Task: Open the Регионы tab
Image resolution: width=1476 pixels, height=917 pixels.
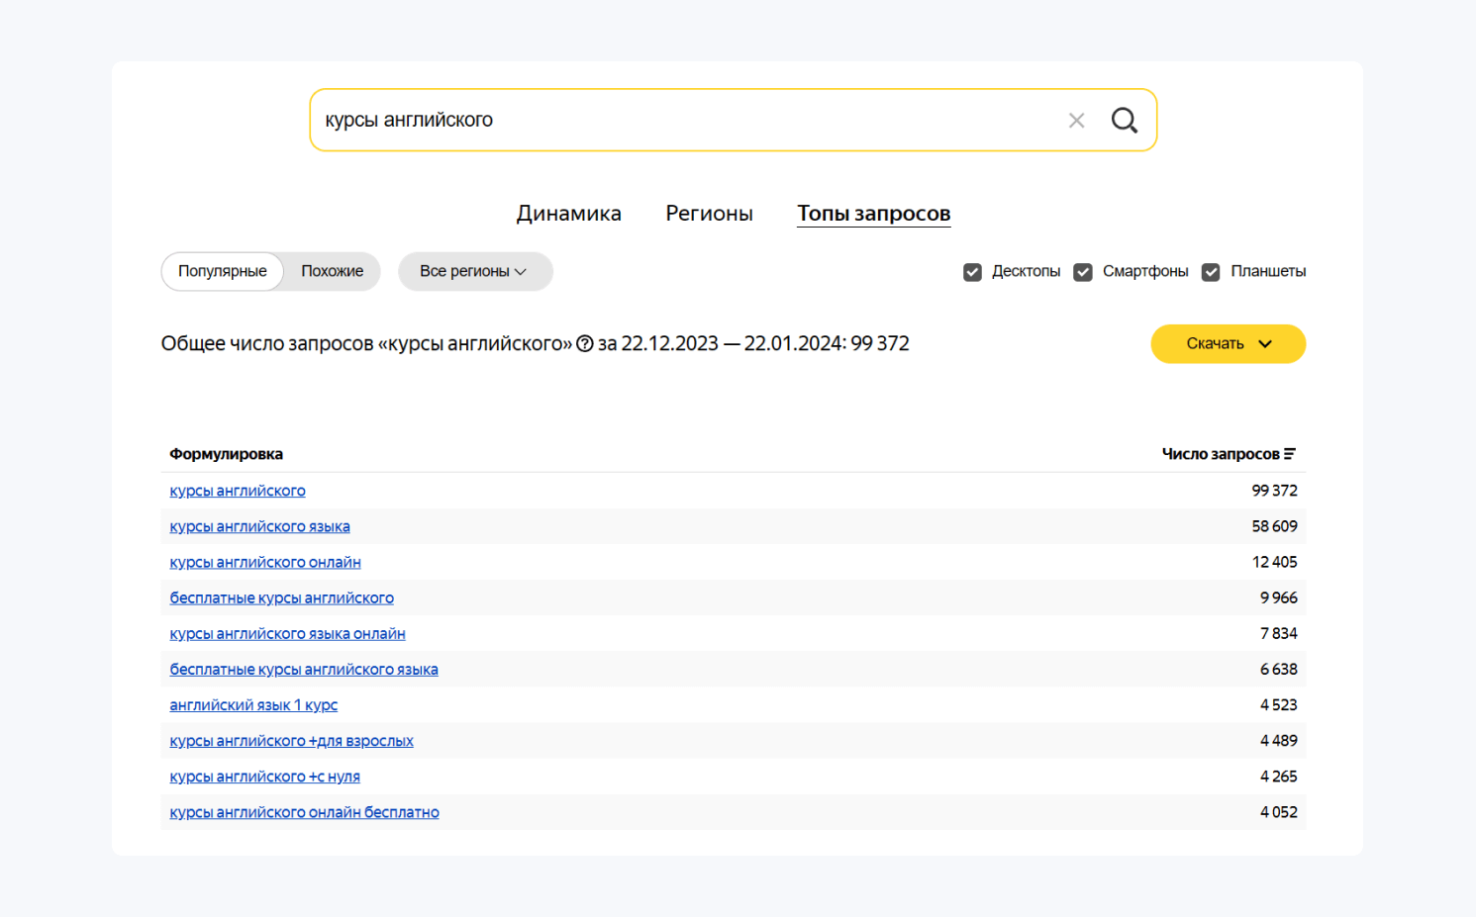Action: click(709, 214)
